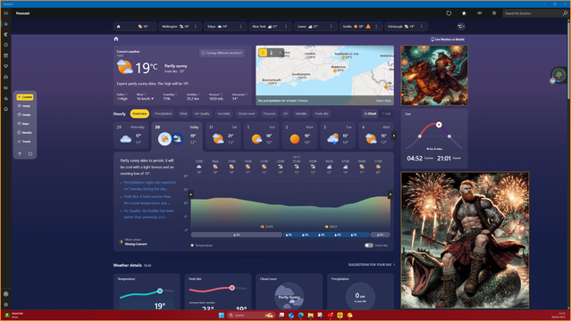Open the Air Quality insight link
Viewport: 571px width, 321px height.
[148, 214]
